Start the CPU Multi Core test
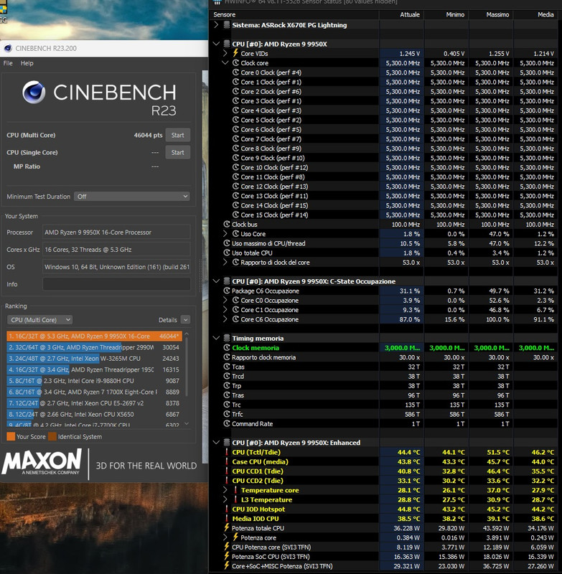This screenshot has width=562, height=574. 177,135
